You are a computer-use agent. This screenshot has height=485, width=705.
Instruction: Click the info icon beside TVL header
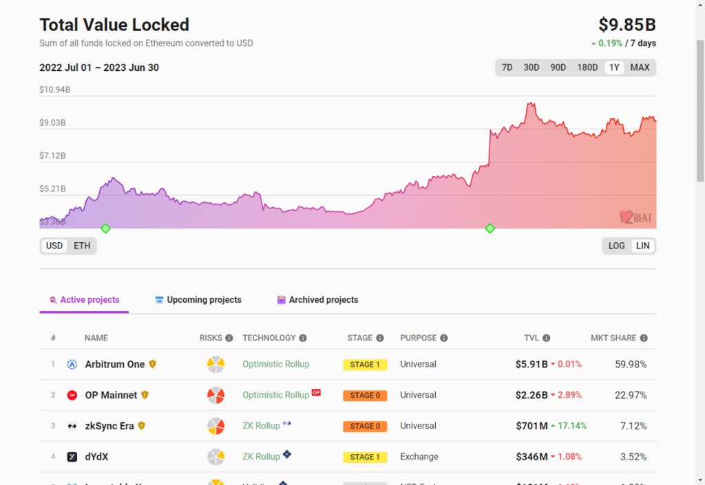(x=546, y=338)
